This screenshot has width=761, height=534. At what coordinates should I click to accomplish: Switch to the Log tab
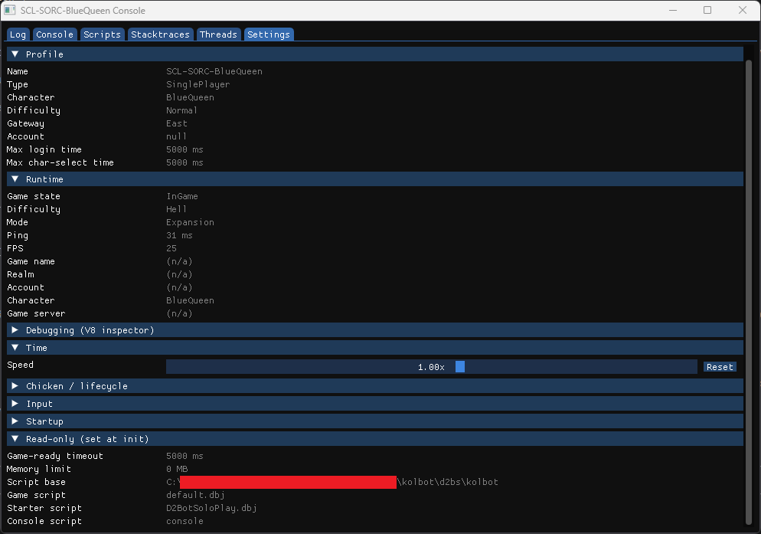point(18,34)
